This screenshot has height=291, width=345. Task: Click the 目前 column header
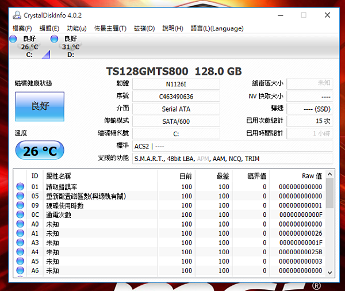[177, 176]
